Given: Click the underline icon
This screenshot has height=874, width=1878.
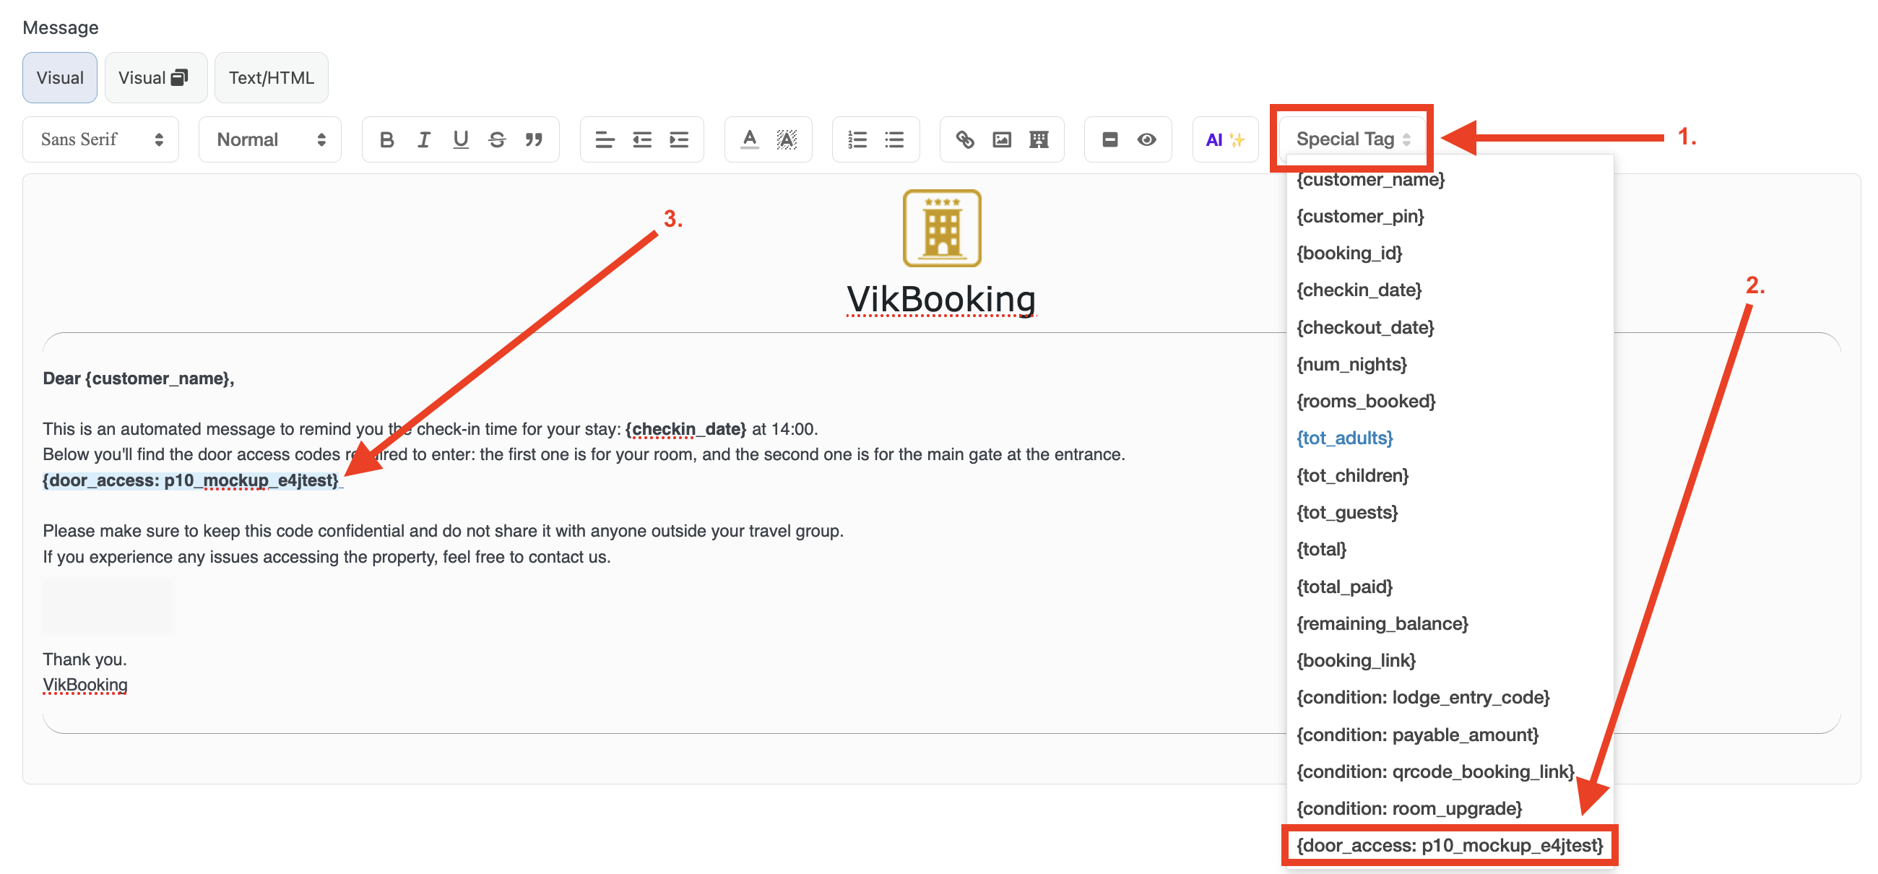Looking at the screenshot, I should click(460, 139).
